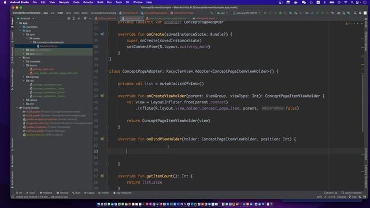This screenshot has height=208, width=370.
Task: Open the Android view selector dropdown
Action: coord(25,18)
